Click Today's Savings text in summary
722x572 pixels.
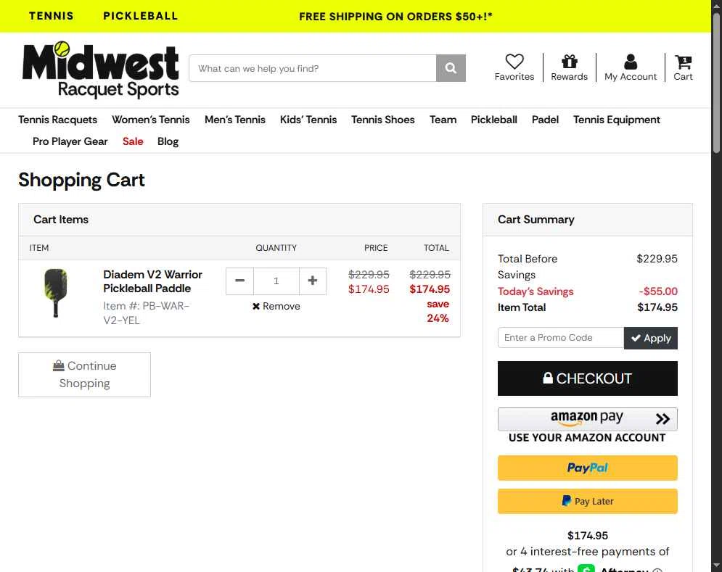(x=536, y=291)
